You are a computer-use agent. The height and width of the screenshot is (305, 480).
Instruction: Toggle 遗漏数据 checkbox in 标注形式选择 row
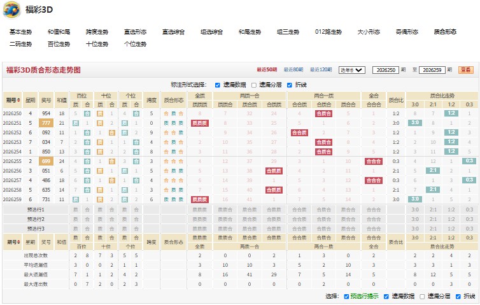(x=217, y=85)
